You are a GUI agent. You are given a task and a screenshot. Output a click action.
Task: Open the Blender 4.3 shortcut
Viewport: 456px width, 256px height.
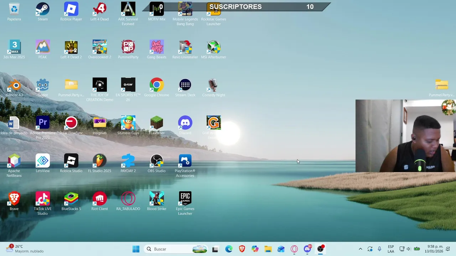pos(14,87)
